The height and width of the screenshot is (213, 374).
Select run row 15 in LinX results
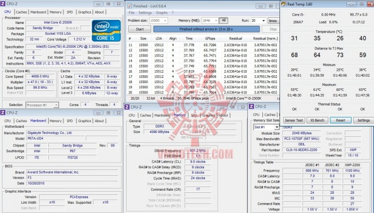203,66
